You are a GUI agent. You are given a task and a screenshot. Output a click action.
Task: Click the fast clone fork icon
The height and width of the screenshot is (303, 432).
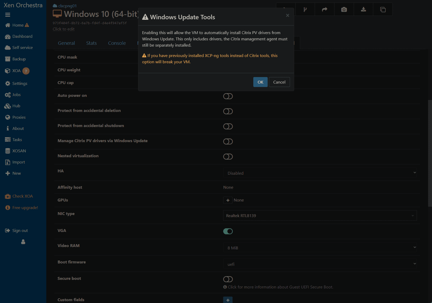tap(305, 10)
